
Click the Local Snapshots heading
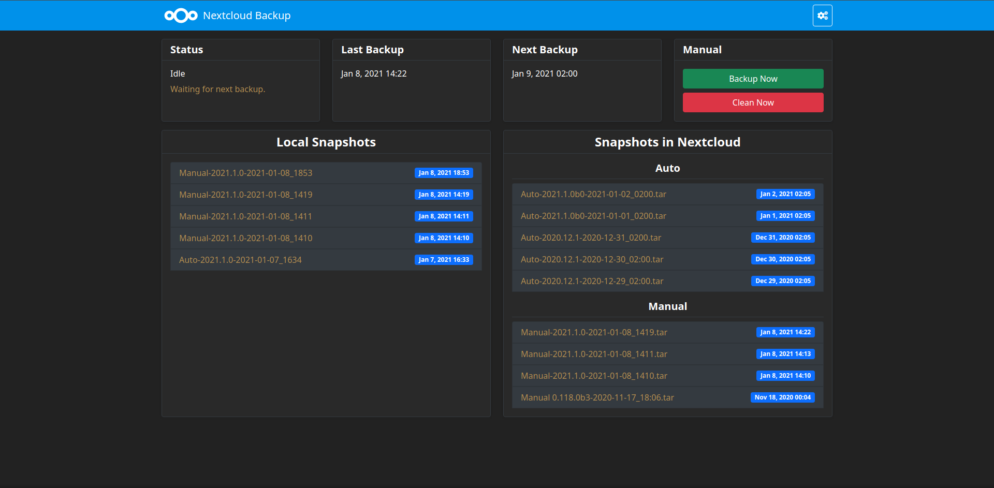click(326, 142)
